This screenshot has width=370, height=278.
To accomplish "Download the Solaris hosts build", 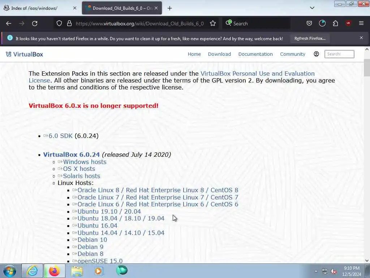I will pyautogui.click(x=82, y=176).
